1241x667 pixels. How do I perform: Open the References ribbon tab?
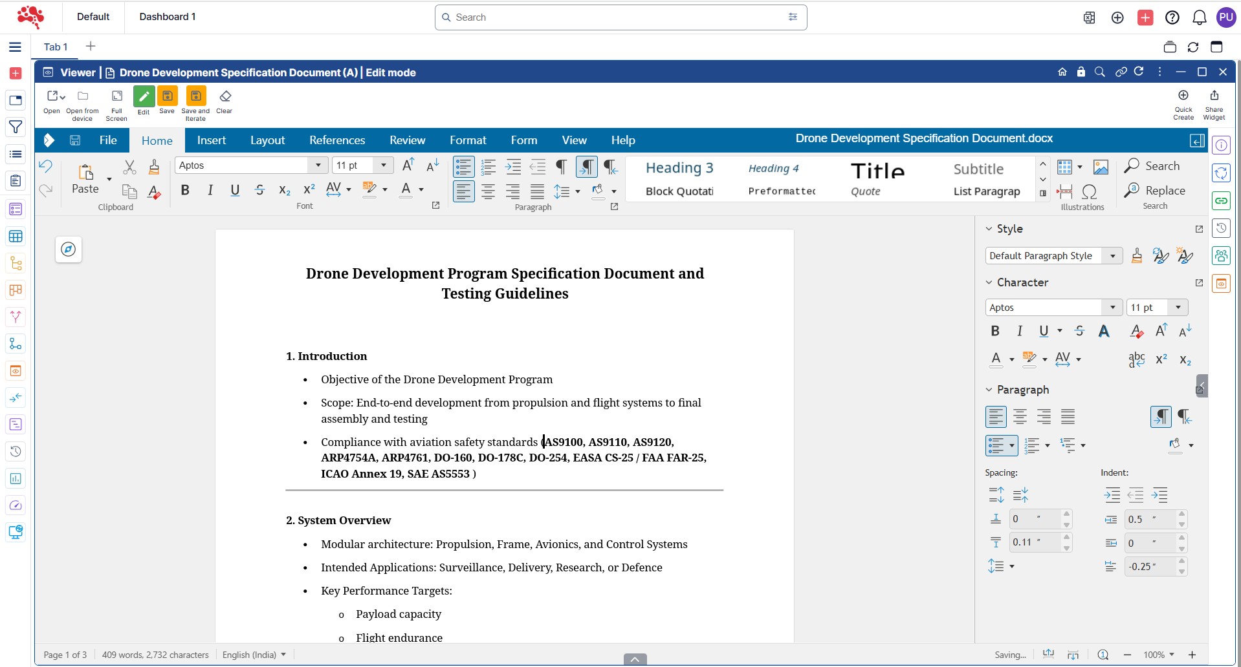[x=336, y=140]
